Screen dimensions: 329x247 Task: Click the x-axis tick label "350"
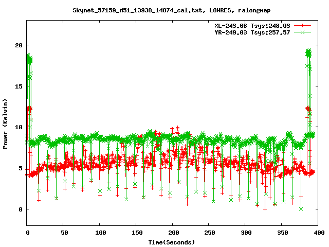pyautogui.click(x=283, y=233)
